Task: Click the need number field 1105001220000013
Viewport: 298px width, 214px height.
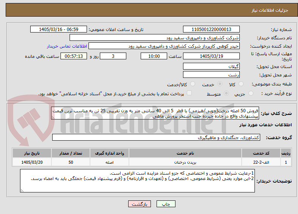Action: pyautogui.click(x=211, y=29)
